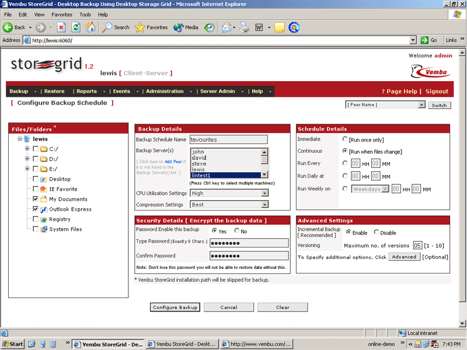Click the System Files icon in tree
Screen dimensions: 467x350
[x=43, y=229]
